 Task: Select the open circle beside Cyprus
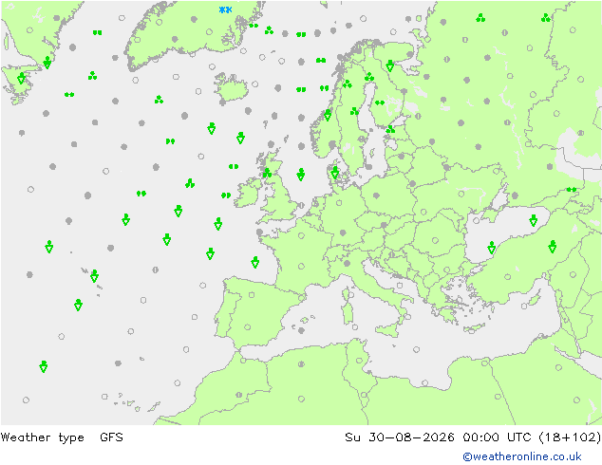pyautogui.click(x=524, y=307)
